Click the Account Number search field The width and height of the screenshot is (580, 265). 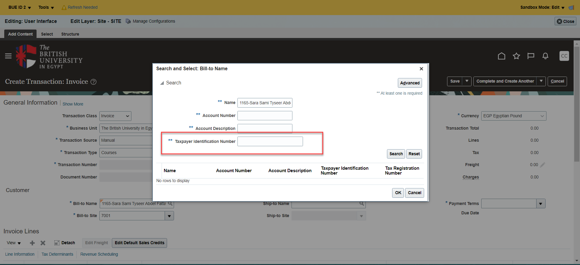click(x=265, y=116)
